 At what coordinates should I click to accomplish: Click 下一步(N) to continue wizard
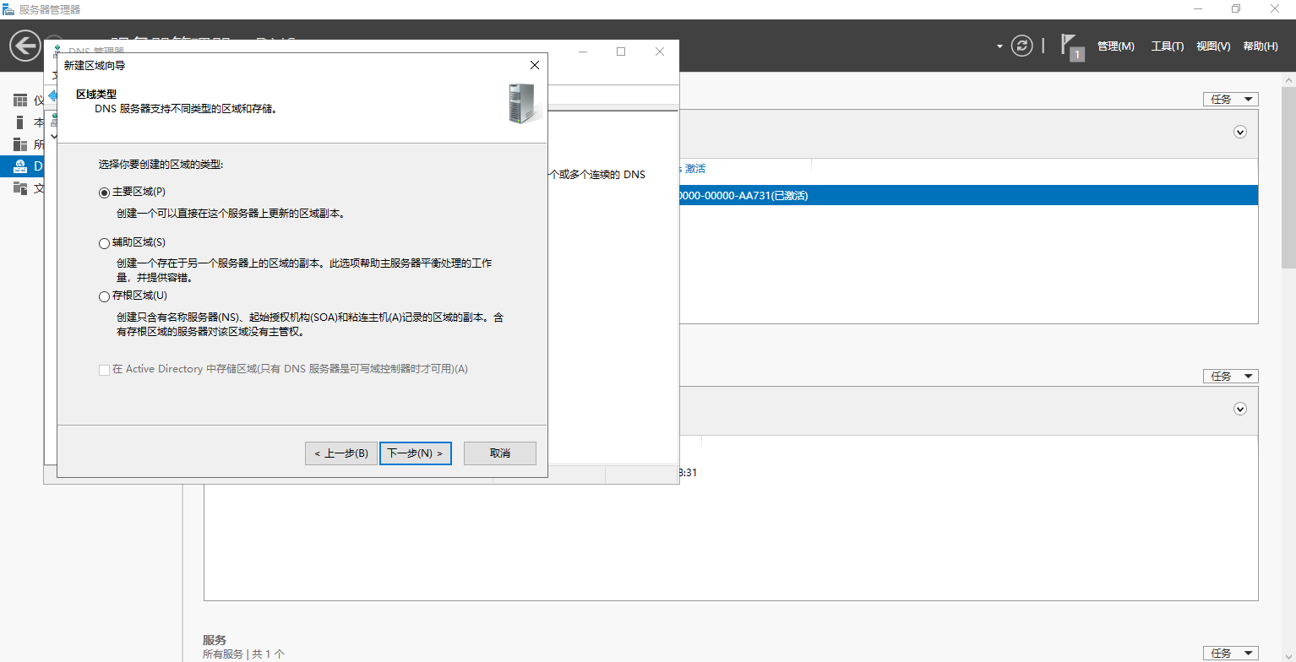coord(415,453)
